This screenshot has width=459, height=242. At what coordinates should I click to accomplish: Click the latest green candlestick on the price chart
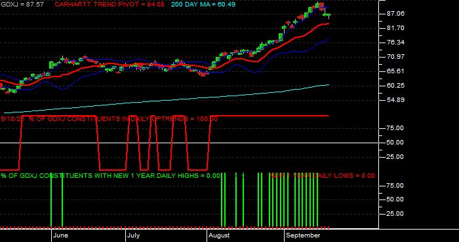point(329,14)
